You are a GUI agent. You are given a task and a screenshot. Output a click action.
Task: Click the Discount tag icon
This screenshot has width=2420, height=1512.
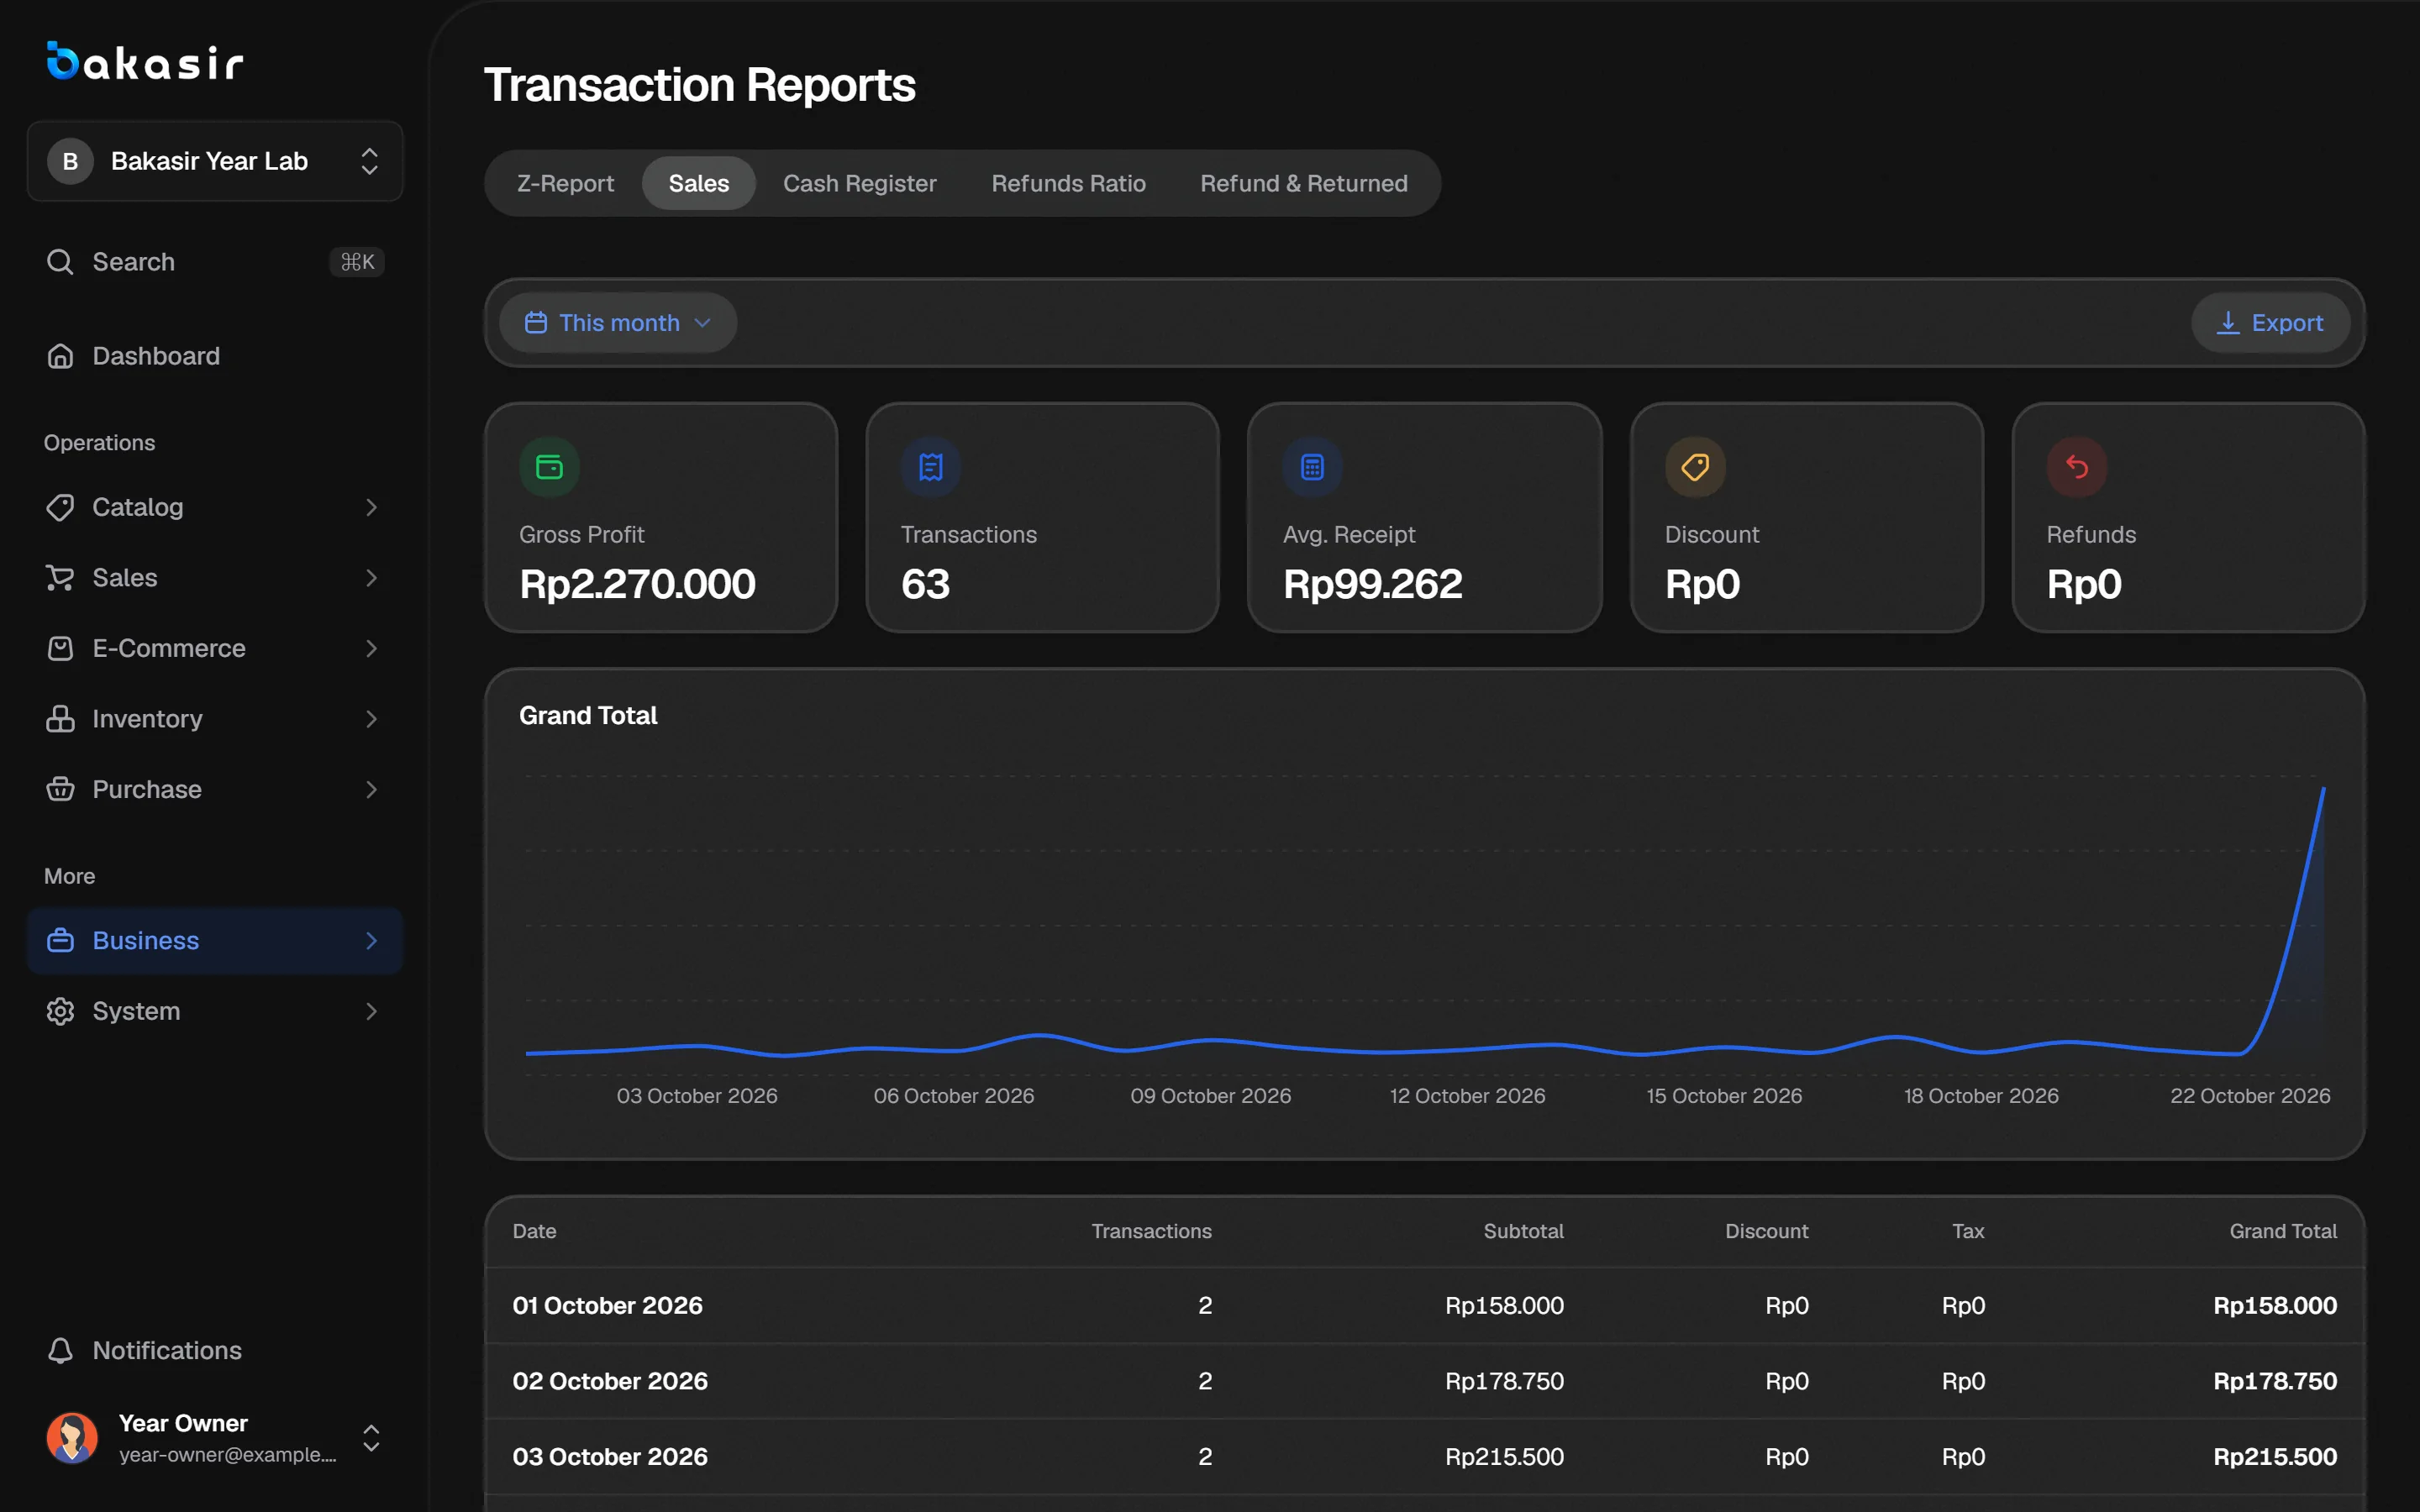click(1695, 467)
